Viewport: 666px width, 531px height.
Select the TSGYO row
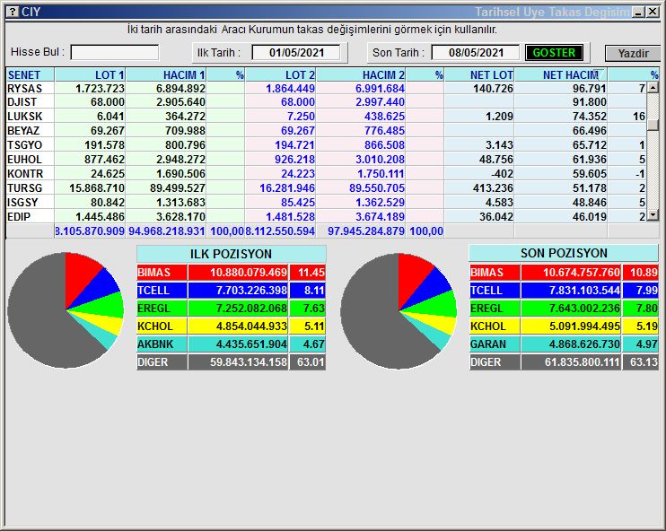327,145
